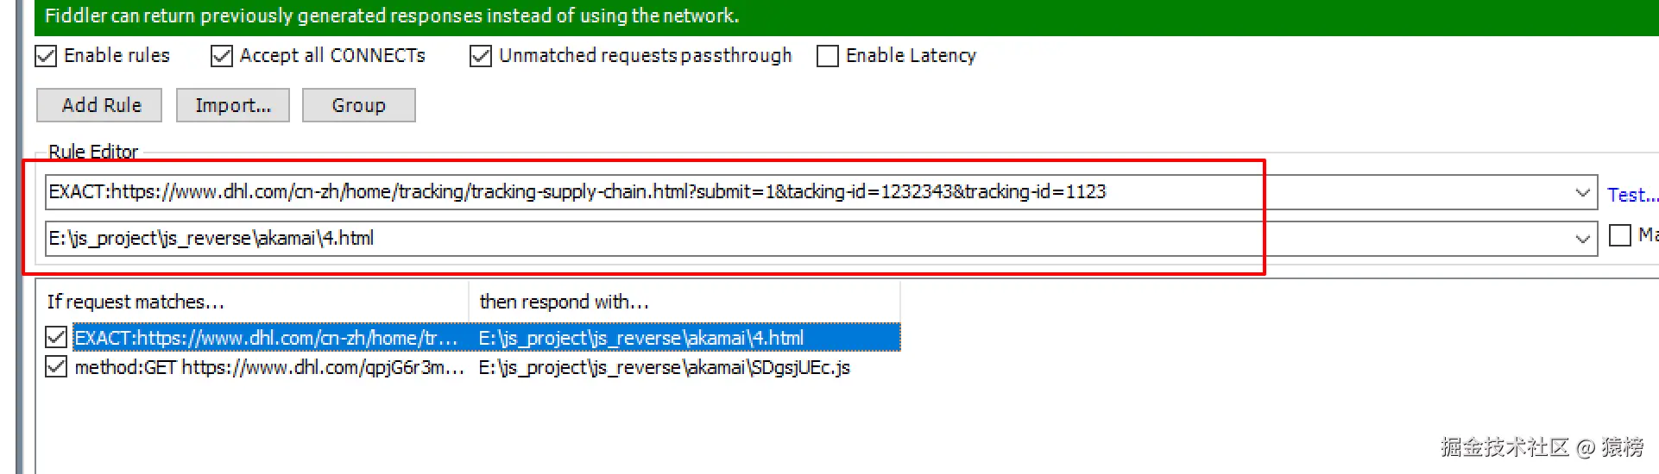
Task: Expand the response file path dropdown arrow
Action: 1582,239
